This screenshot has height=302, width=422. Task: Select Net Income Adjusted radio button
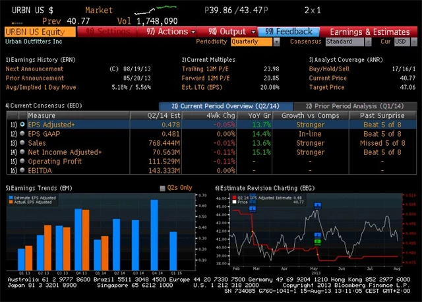pos(22,152)
